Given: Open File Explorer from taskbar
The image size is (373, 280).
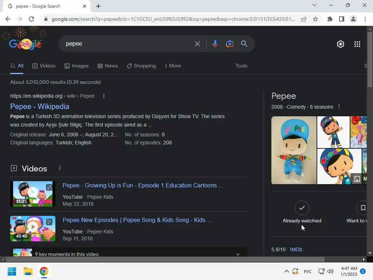Looking at the screenshot, I should tap(28, 271).
